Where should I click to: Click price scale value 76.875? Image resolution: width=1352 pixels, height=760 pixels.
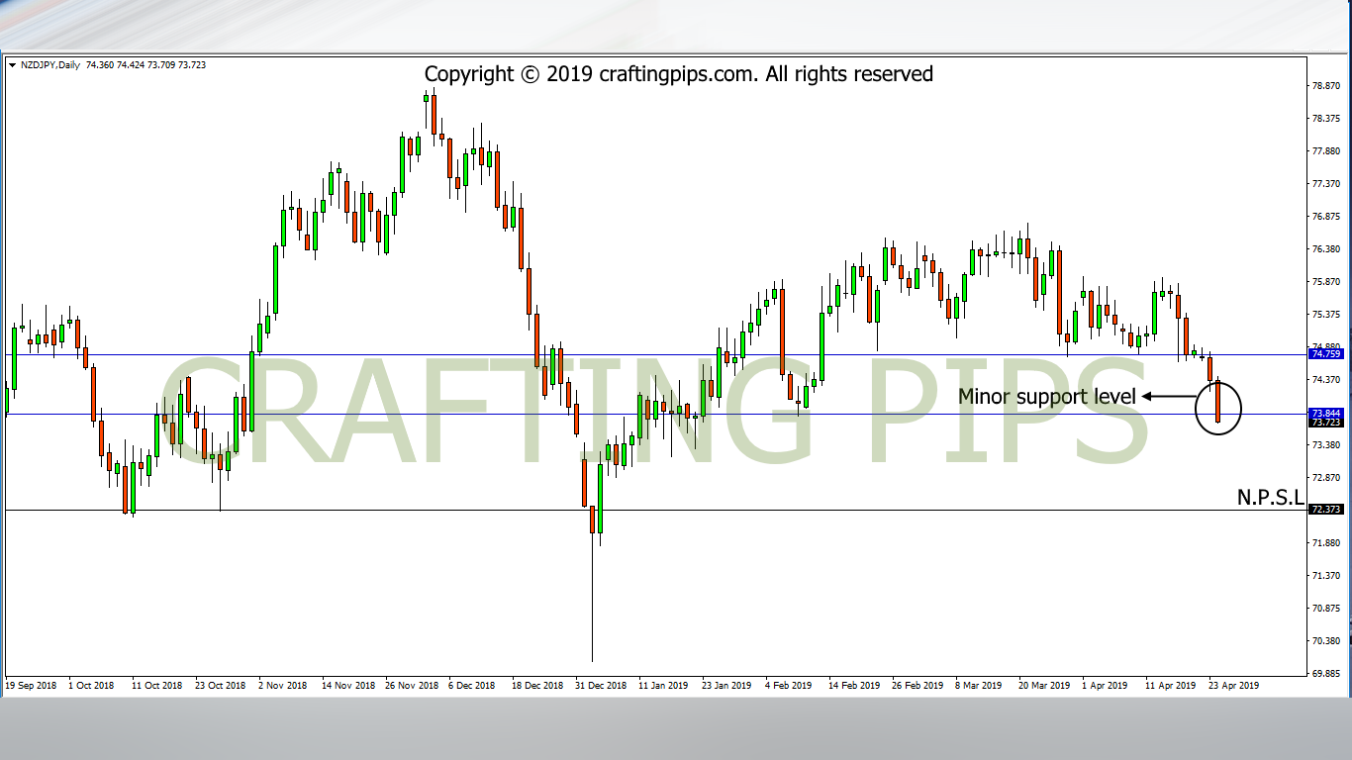tap(1325, 217)
